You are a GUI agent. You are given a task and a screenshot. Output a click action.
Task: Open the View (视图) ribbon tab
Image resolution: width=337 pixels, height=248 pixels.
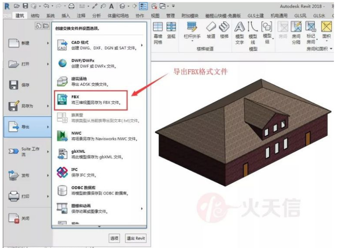(x=155, y=15)
